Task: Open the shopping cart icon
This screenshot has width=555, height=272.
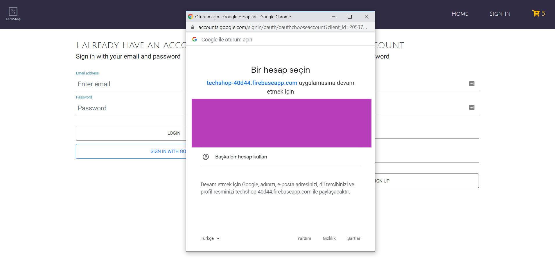Action: 536,13
